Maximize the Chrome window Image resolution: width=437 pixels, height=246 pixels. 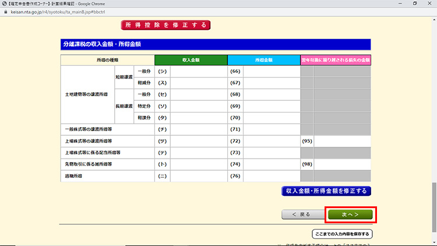414,3
